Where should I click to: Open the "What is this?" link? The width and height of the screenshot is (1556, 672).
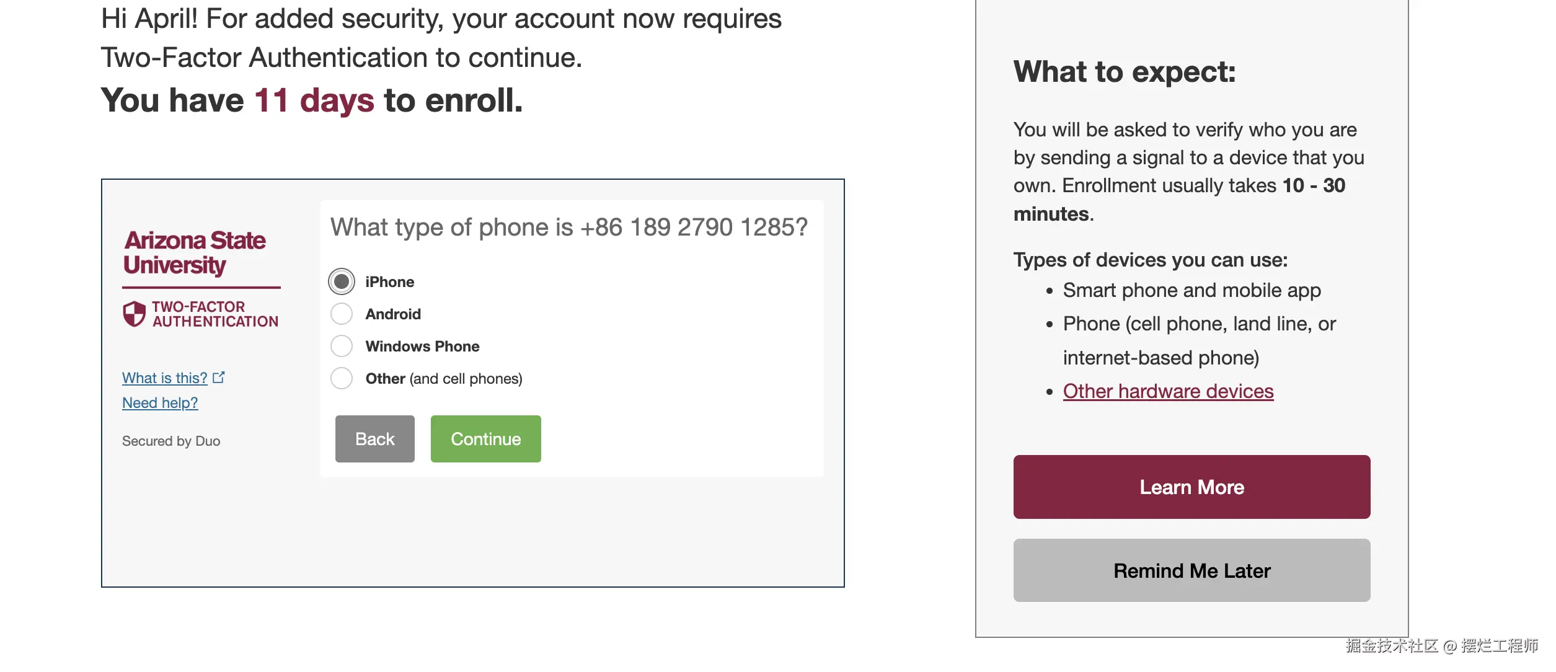pos(164,378)
